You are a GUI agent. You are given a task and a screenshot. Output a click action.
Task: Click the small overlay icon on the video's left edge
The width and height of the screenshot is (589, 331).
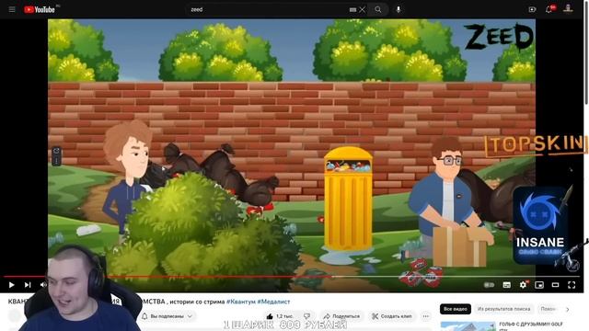tap(56, 155)
